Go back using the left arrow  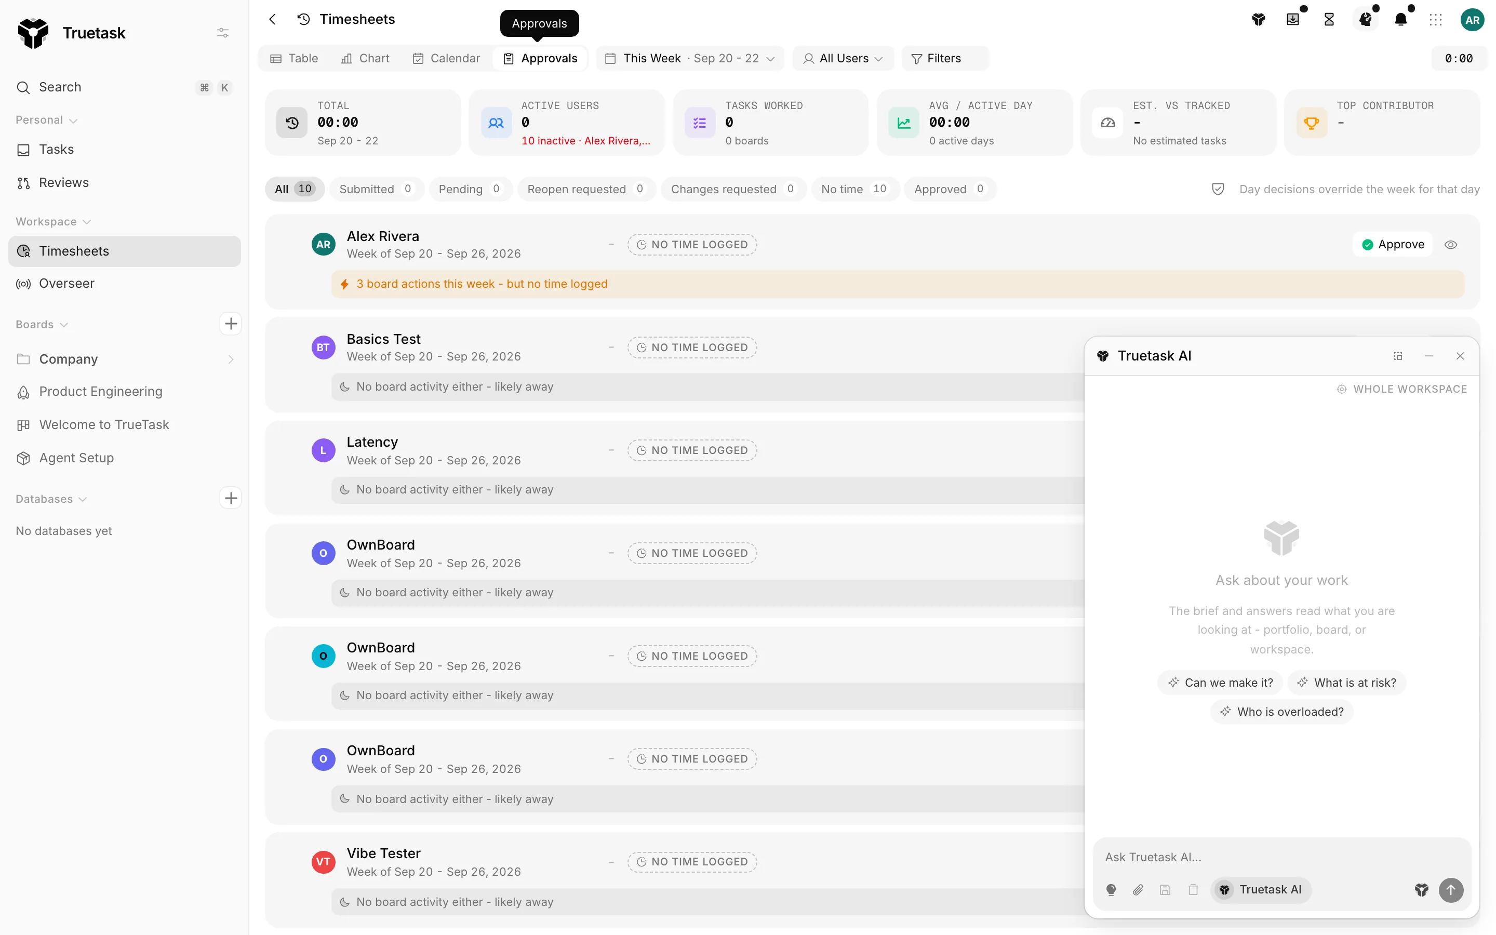tap(273, 19)
